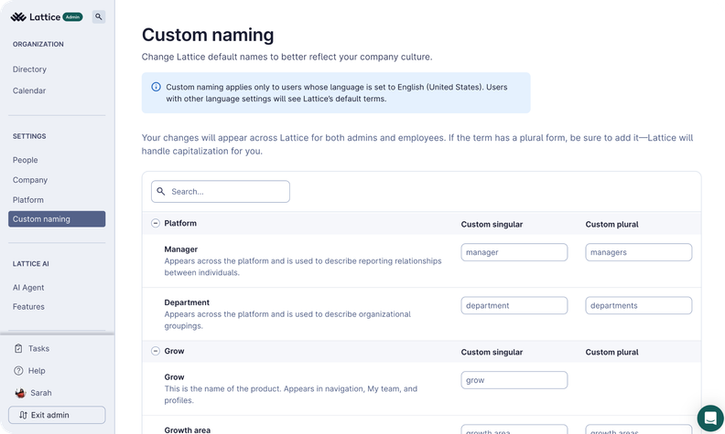Click 'Change Lattice default names' subtitle
The width and height of the screenshot is (725, 434).
[x=287, y=57]
